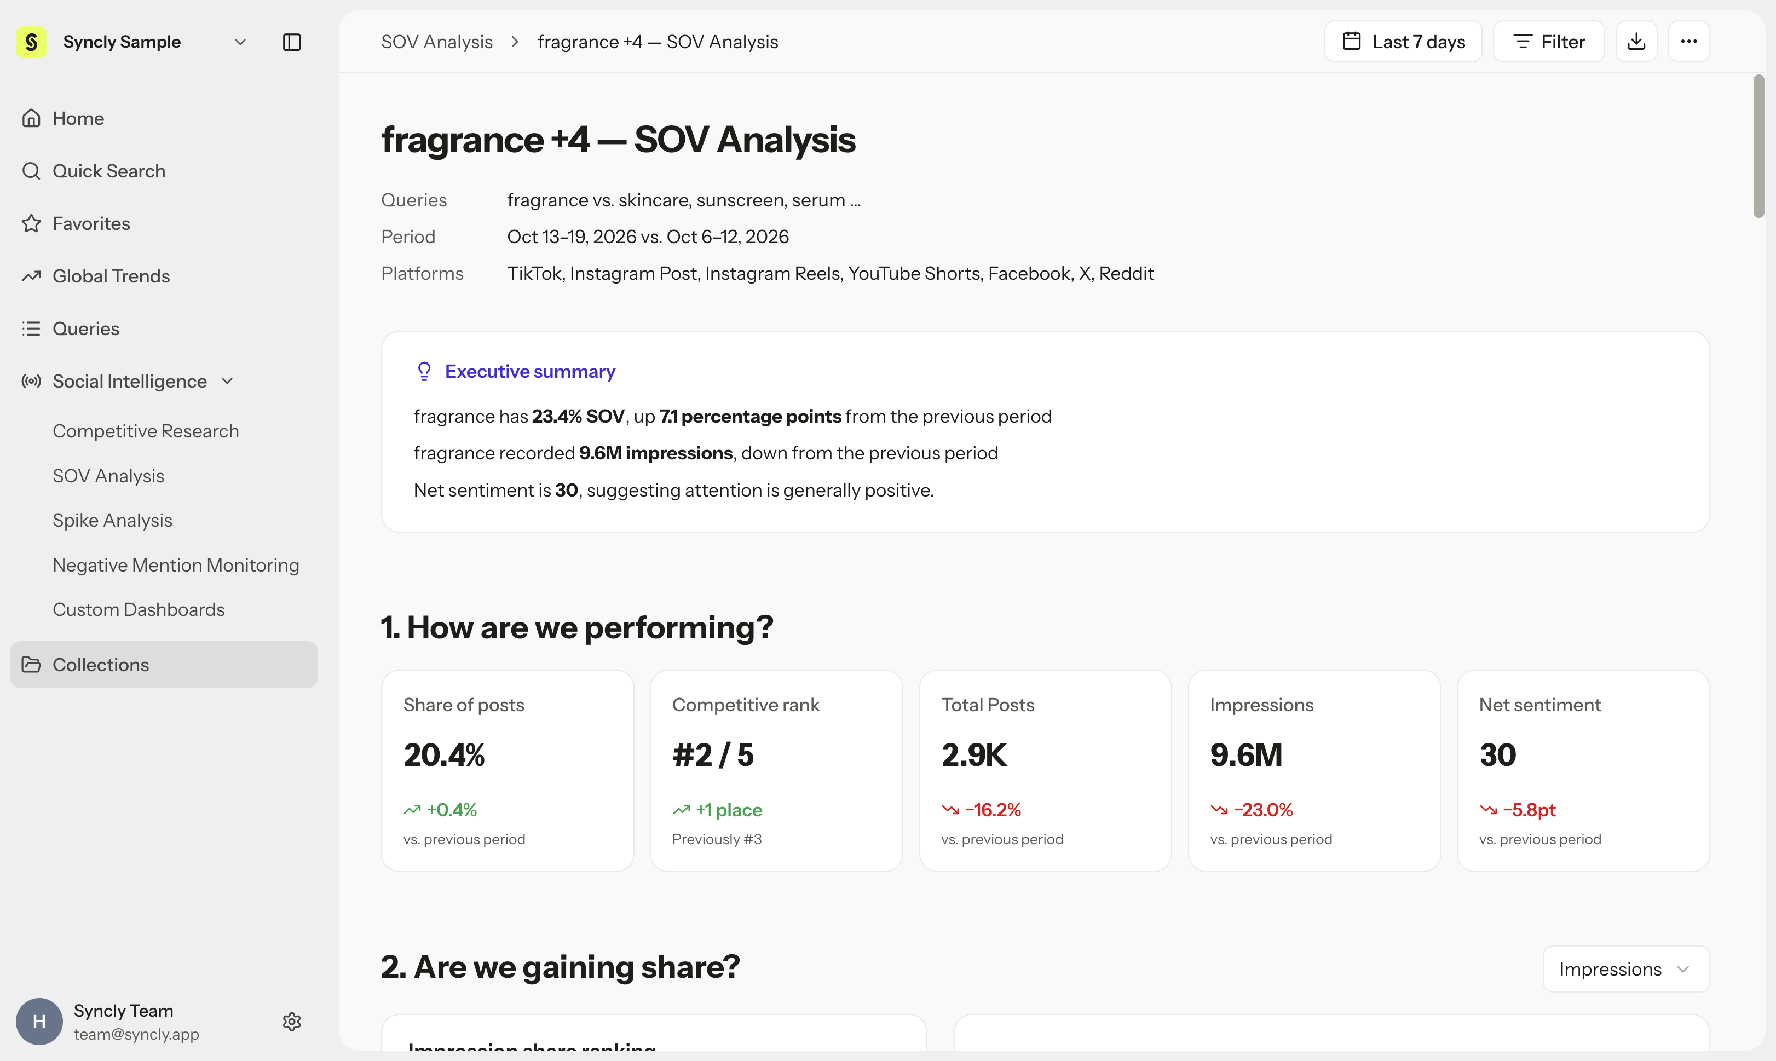Download the report with the download icon
The width and height of the screenshot is (1776, 1061).
click(1636, 42)
